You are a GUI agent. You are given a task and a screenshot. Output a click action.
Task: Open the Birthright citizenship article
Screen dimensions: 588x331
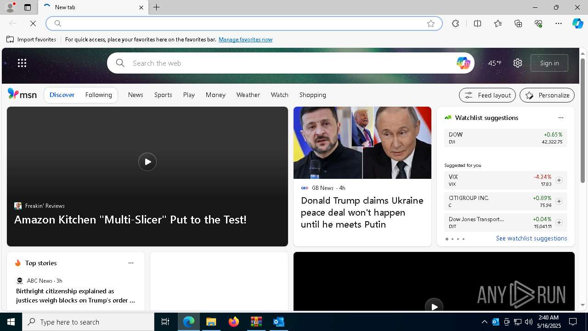tap(75, 296)
